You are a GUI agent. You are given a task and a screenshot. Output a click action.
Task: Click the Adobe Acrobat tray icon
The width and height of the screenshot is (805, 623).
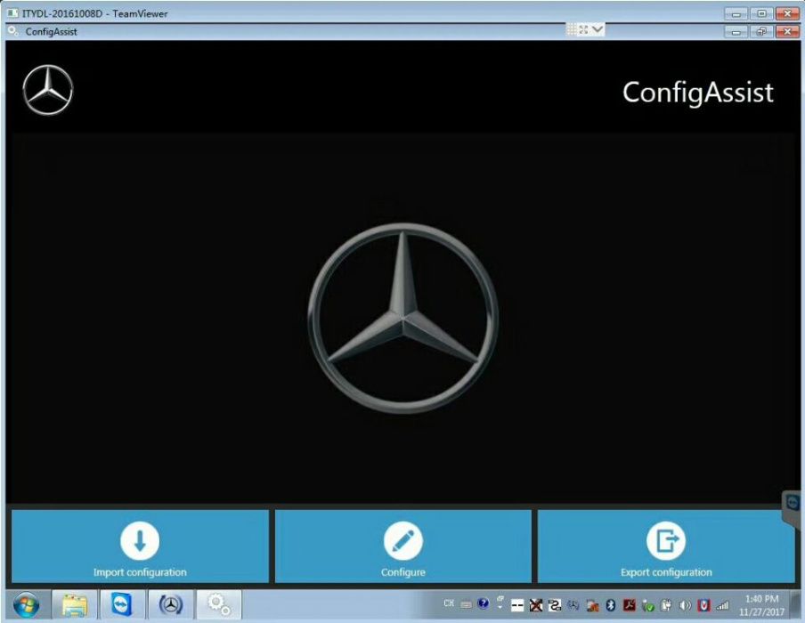click(x=630, y=605)
